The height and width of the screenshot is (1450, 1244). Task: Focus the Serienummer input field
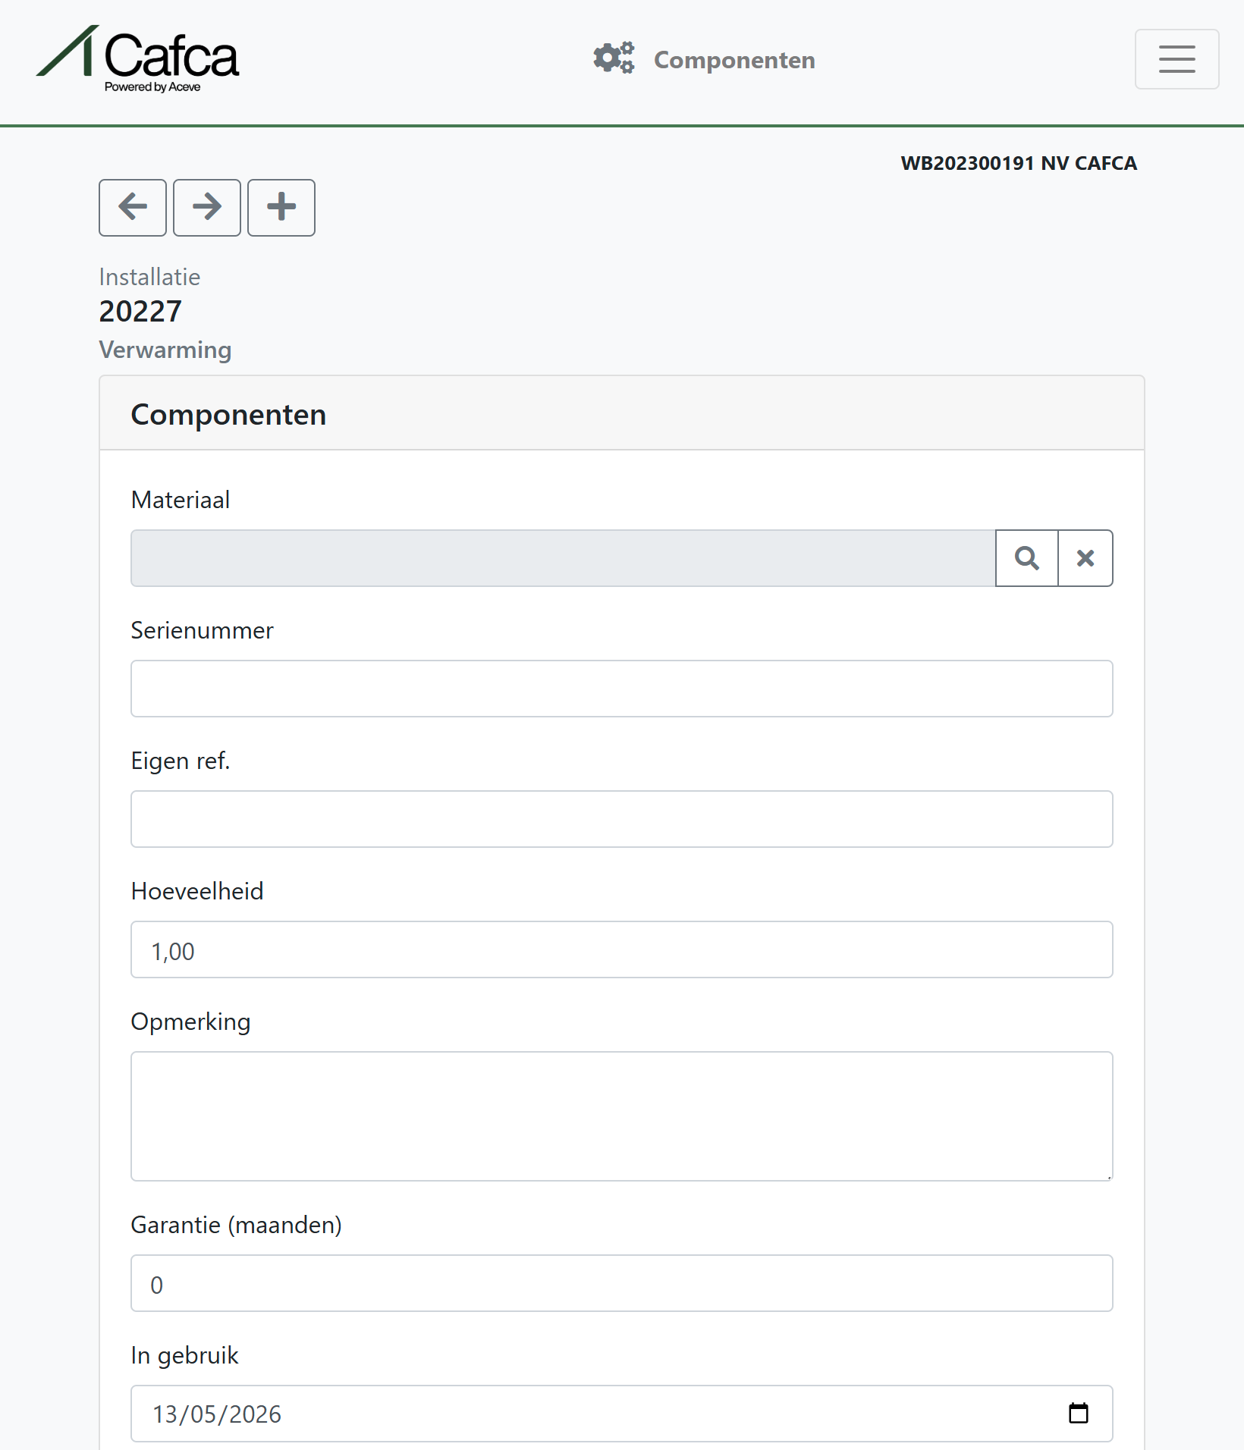(x=622, y=689)
